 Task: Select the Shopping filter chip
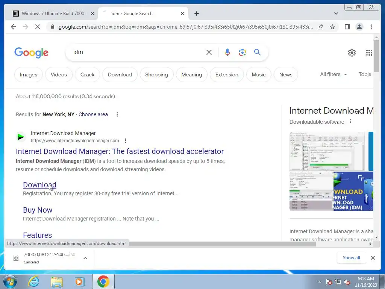(x=157, y=75)
